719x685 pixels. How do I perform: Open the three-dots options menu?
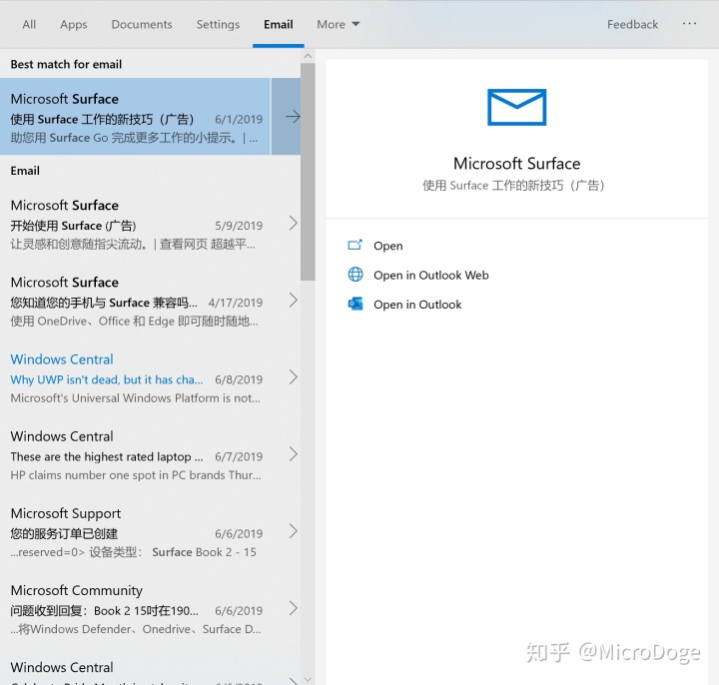pyautogui.click(x=689, y=23)
